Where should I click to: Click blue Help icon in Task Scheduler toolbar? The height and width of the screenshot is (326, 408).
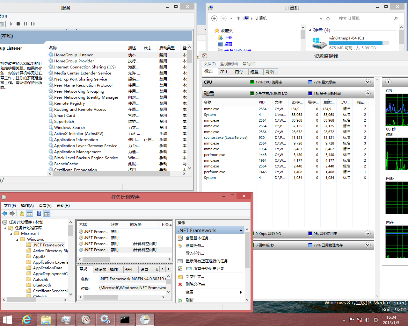pyautogui.click(x=39, y=213)
